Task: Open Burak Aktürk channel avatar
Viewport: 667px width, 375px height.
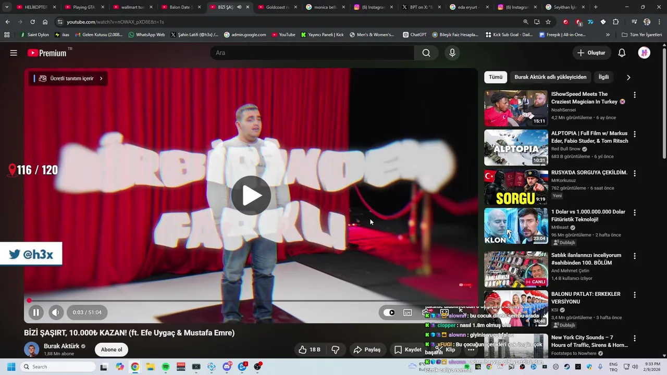Action: pos(32,349)
